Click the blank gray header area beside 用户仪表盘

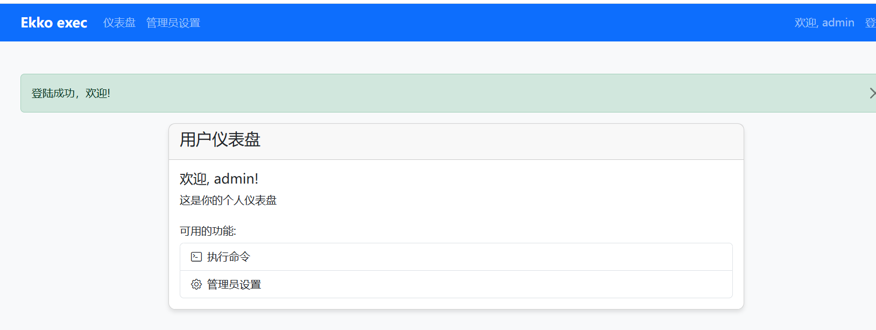(484, 141)
